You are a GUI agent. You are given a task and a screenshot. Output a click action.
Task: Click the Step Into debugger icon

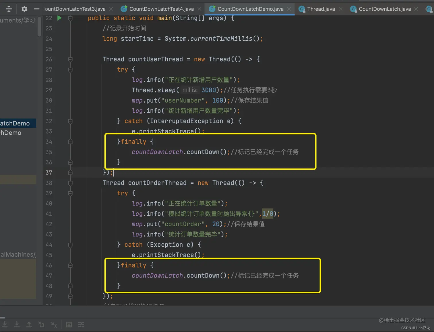click(5, 324)
